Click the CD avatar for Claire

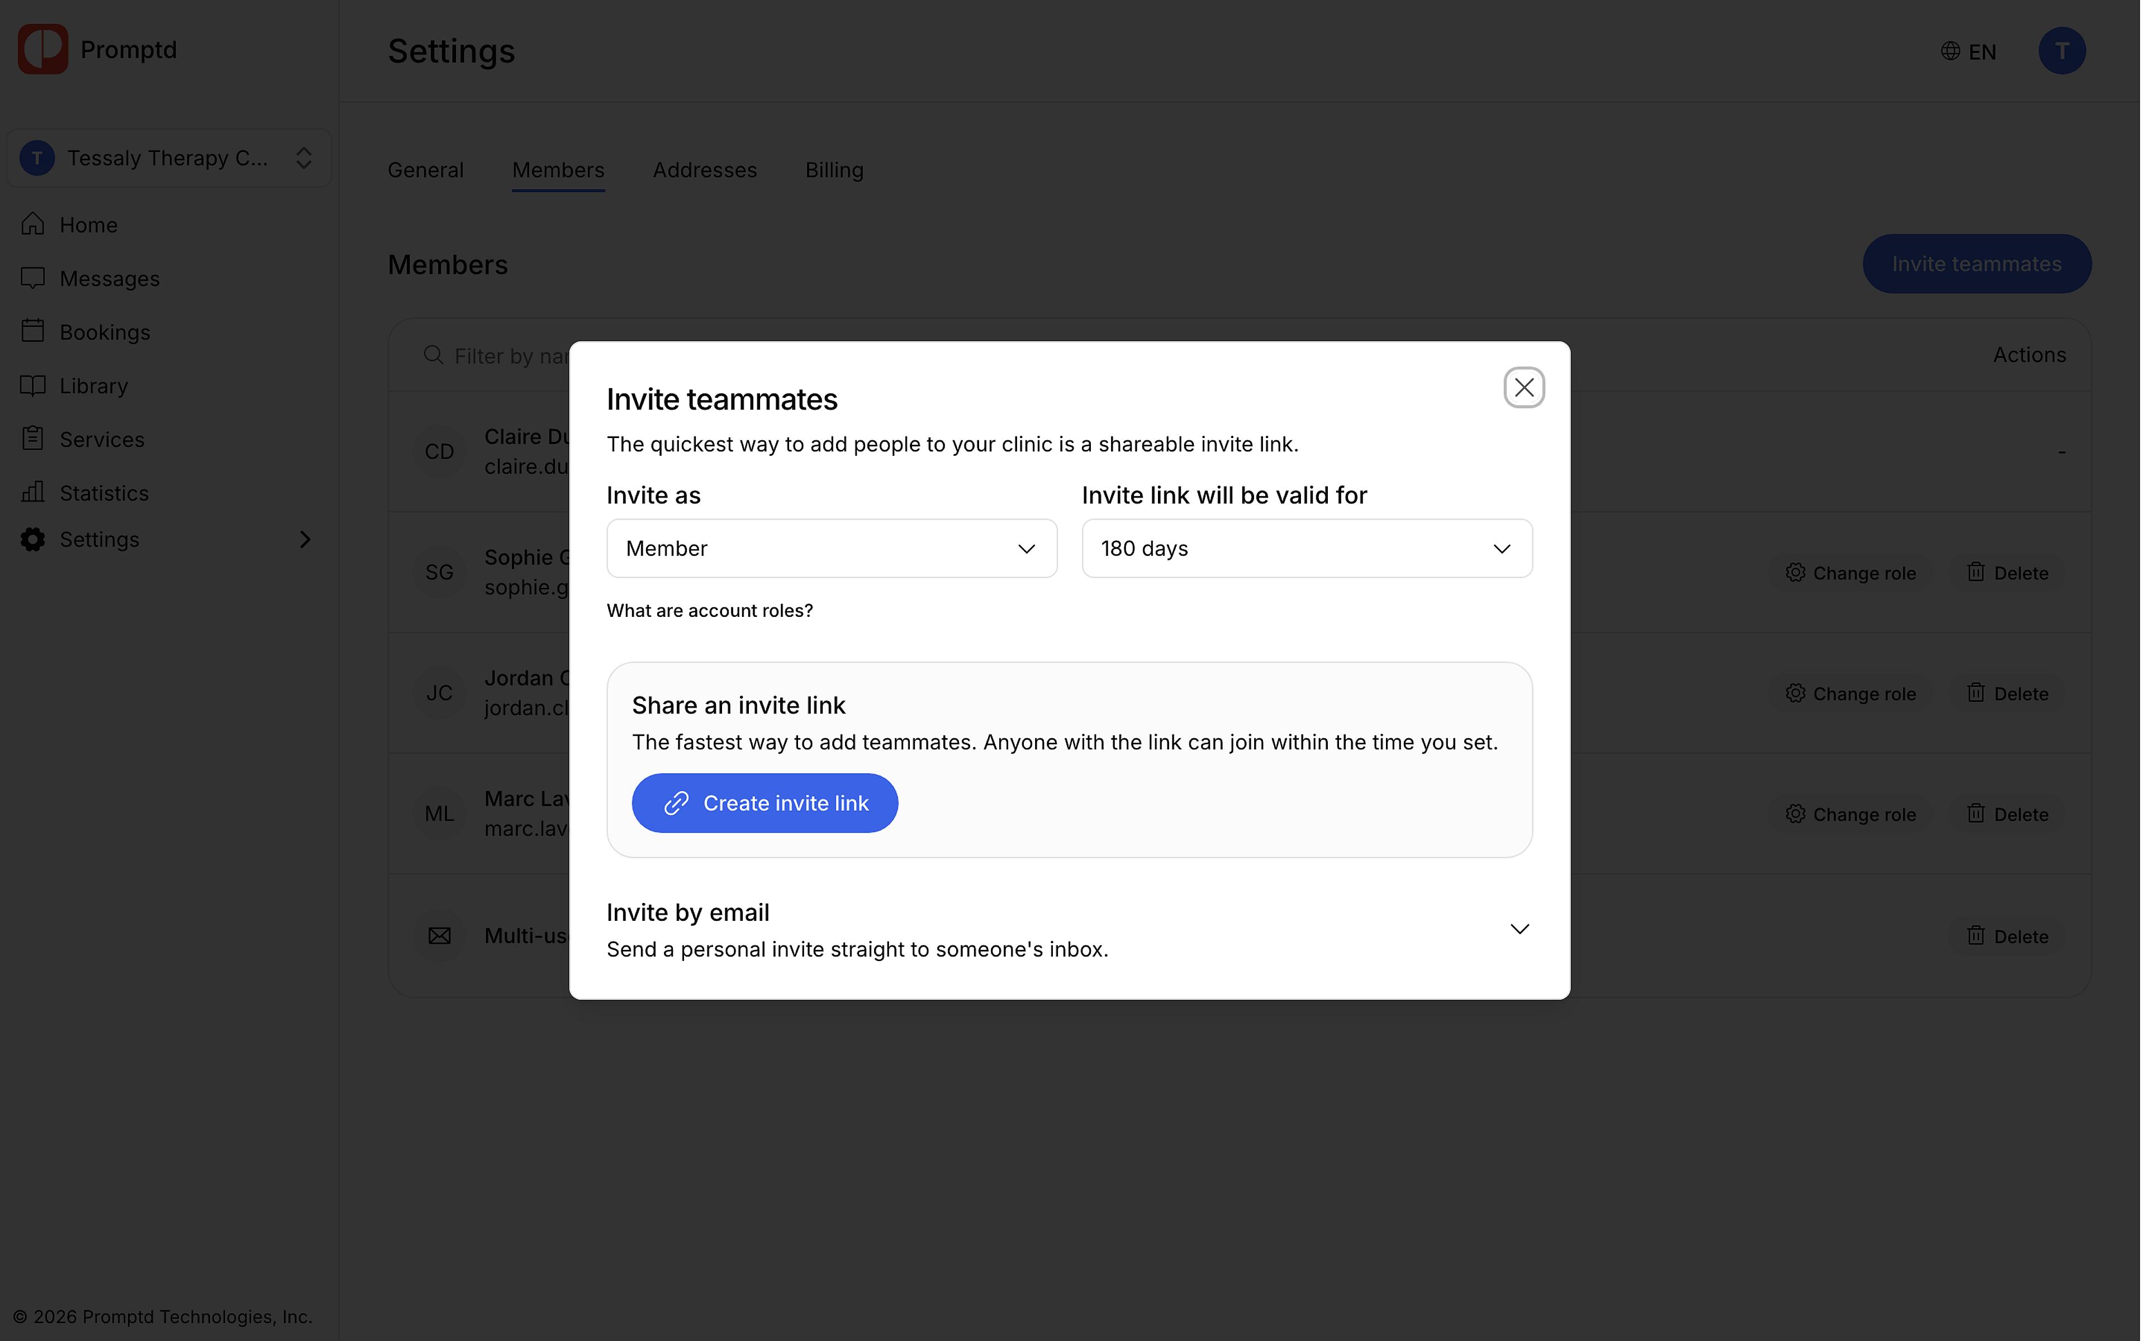[x=440, y=453]
